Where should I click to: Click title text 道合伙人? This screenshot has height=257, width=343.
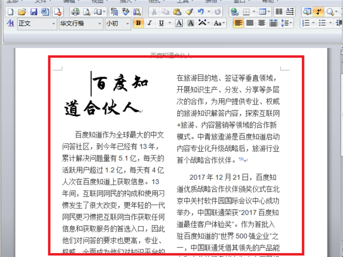[x=102, y=107]
